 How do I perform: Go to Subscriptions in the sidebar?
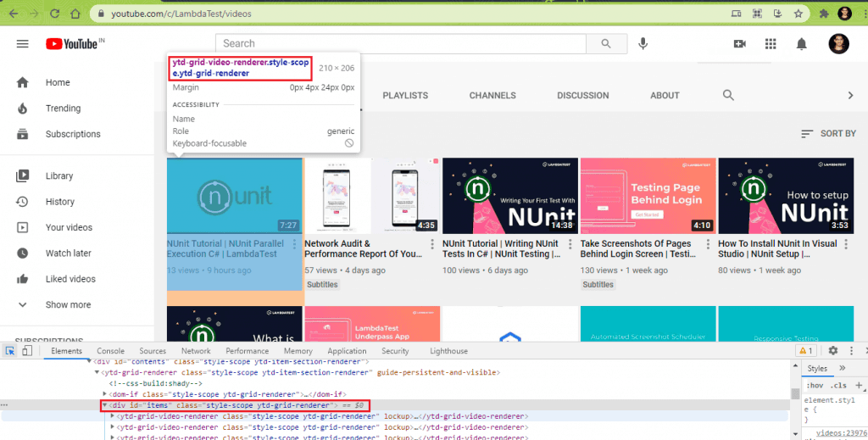coord(72,134)
